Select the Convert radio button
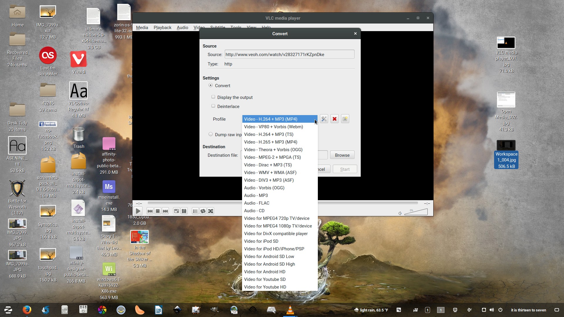 tap(211, 85)
